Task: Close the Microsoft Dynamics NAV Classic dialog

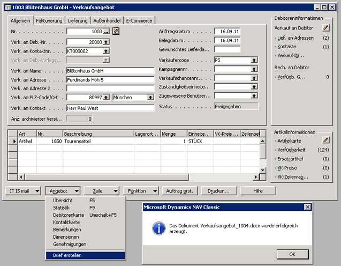Action: point(307,207)
